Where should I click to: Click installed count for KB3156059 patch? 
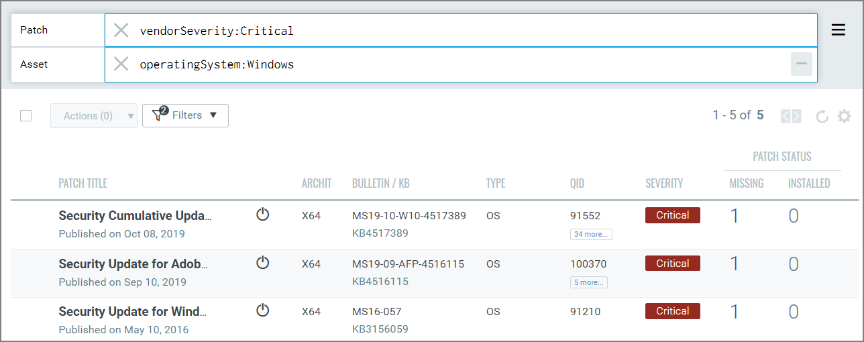tap(794, 312)
